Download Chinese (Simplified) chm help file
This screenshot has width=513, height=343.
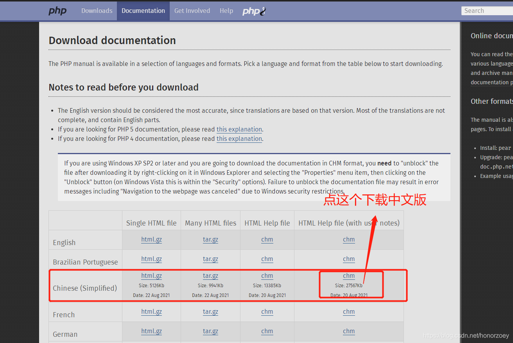tap(267, 276)
